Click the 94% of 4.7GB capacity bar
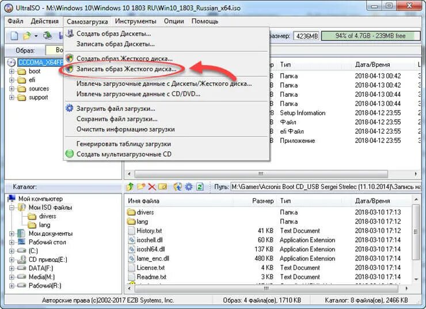 (371, 36)
